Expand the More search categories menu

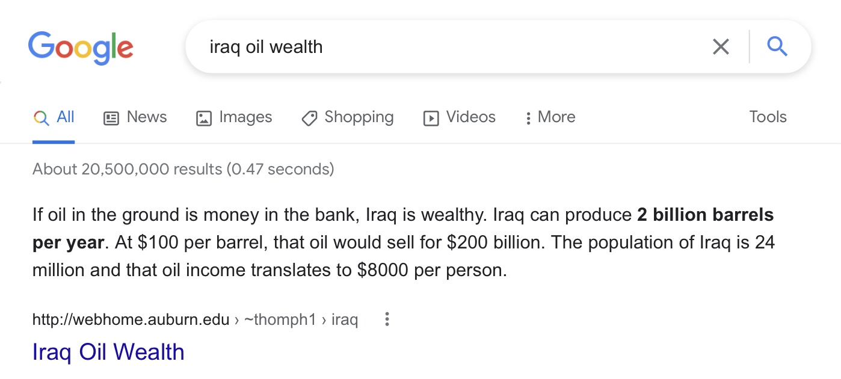(x=550, y=117)
